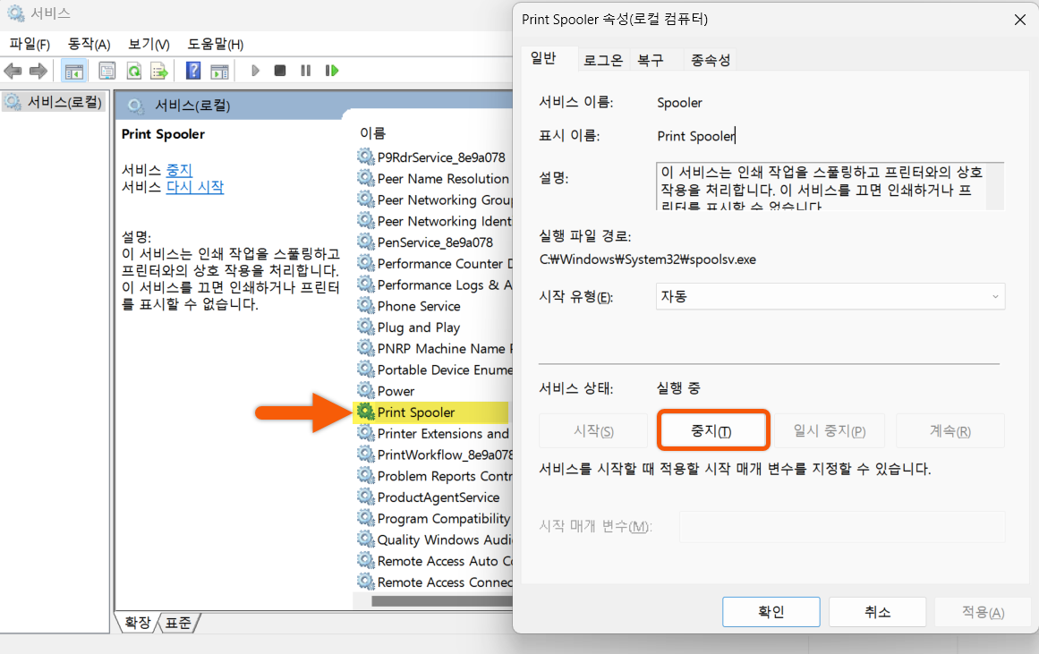Start the service via toolbar play icon
Screen dimensions: 1039x654
254,70
